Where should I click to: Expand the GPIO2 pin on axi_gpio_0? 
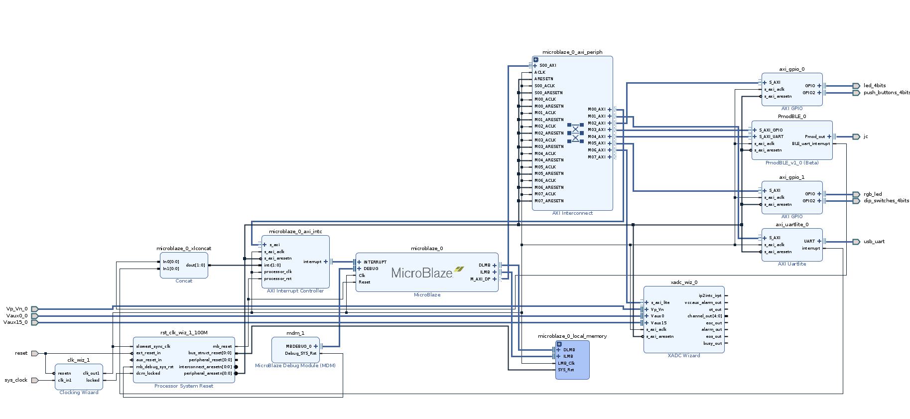pos(819,93)
